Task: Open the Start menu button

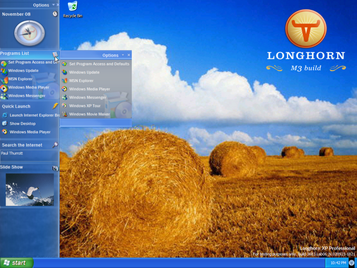Action: click(x=17, y=263)
